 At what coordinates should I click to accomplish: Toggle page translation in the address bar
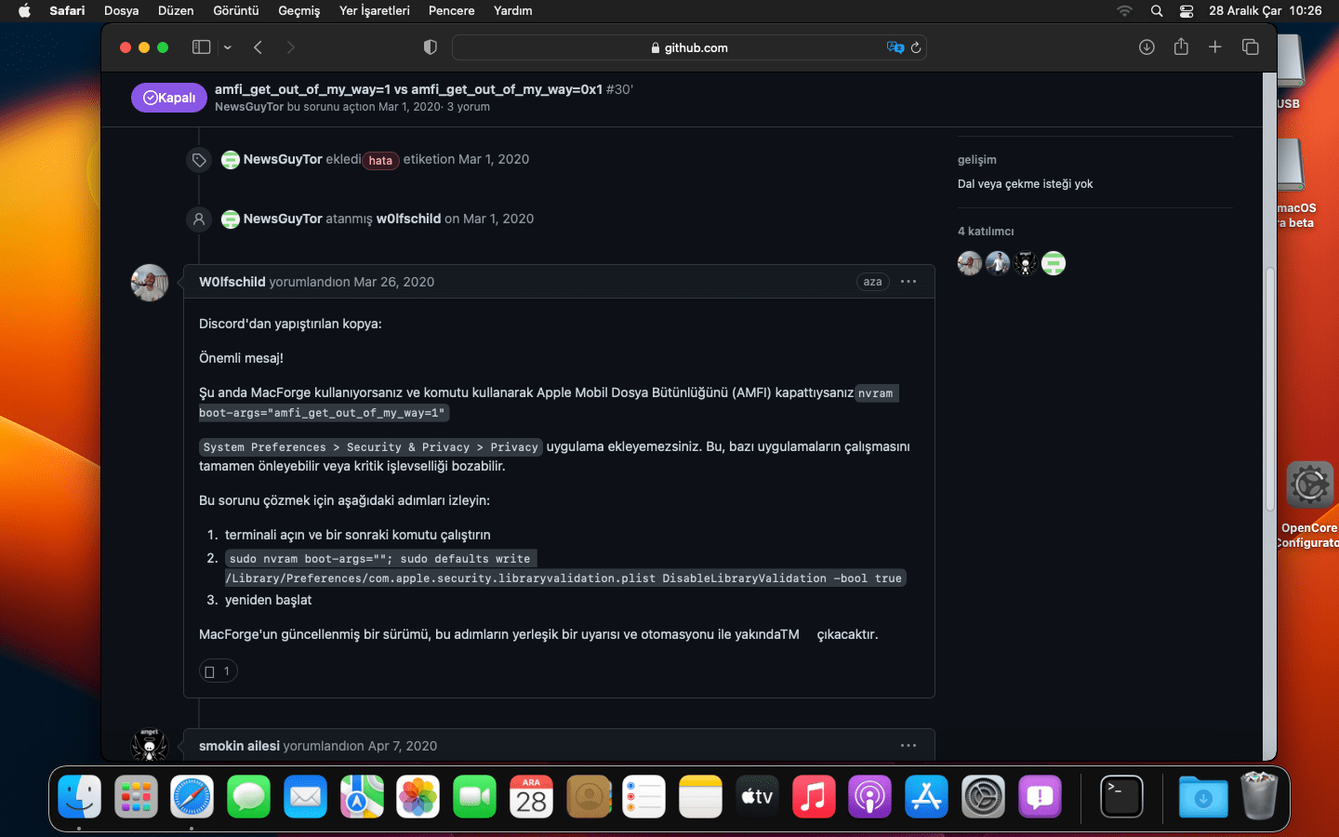[x=895, y=46]
